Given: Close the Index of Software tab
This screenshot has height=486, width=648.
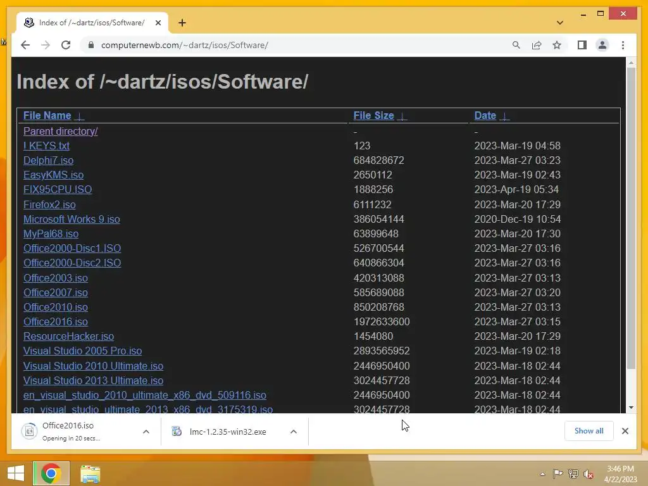Looking at the screenshot, I should tap(158, 23).
